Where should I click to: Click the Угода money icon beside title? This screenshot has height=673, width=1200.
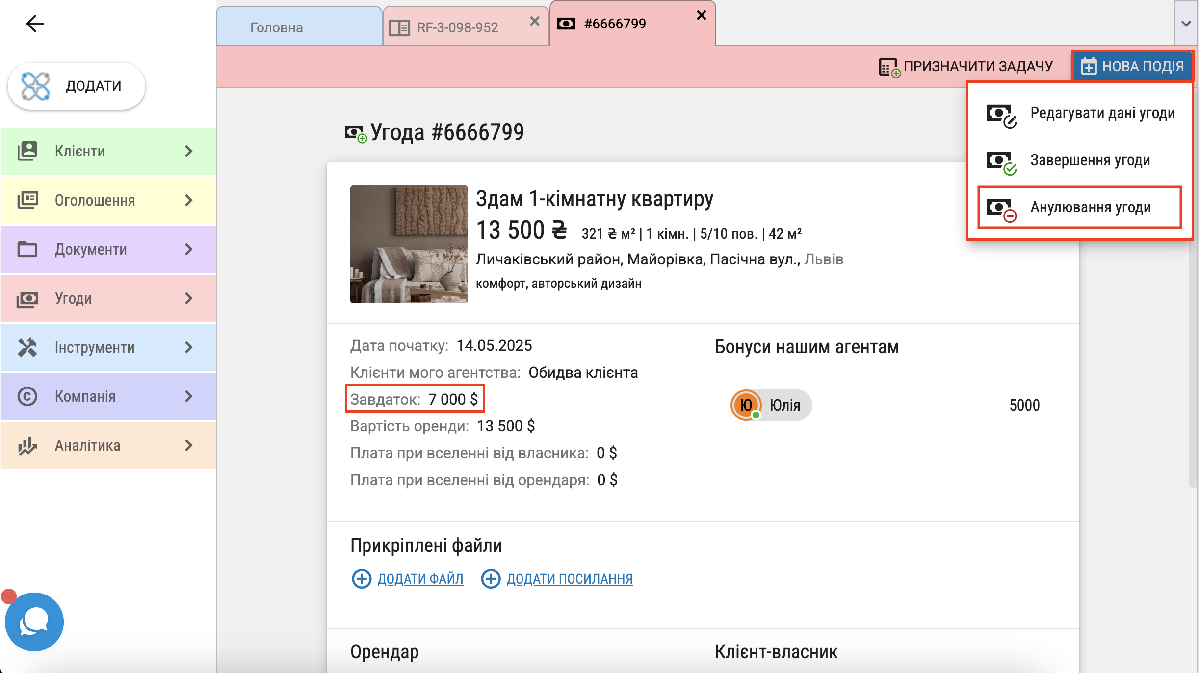(355, 133)
